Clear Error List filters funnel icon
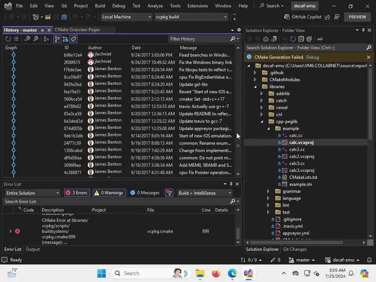 pyautogui.click(x=169, y=193)
